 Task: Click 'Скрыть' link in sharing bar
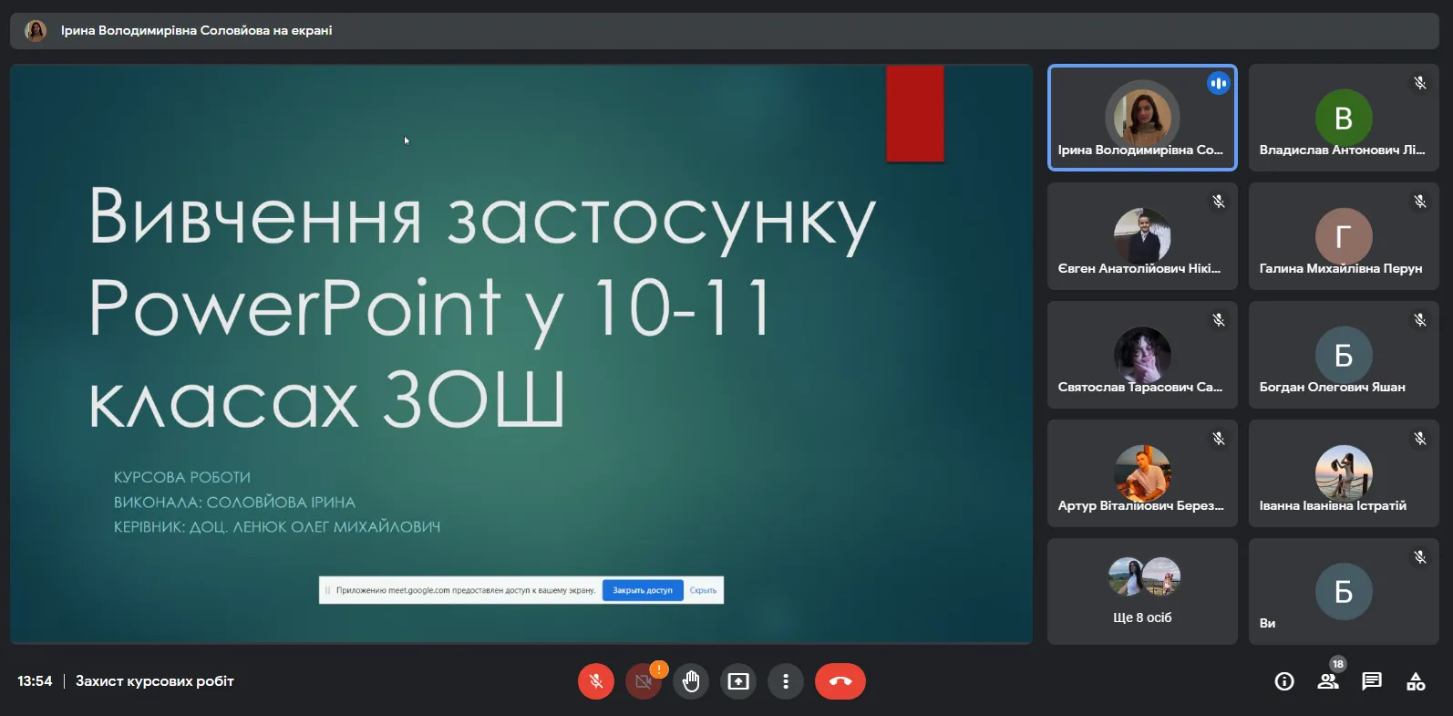point(703,590)
